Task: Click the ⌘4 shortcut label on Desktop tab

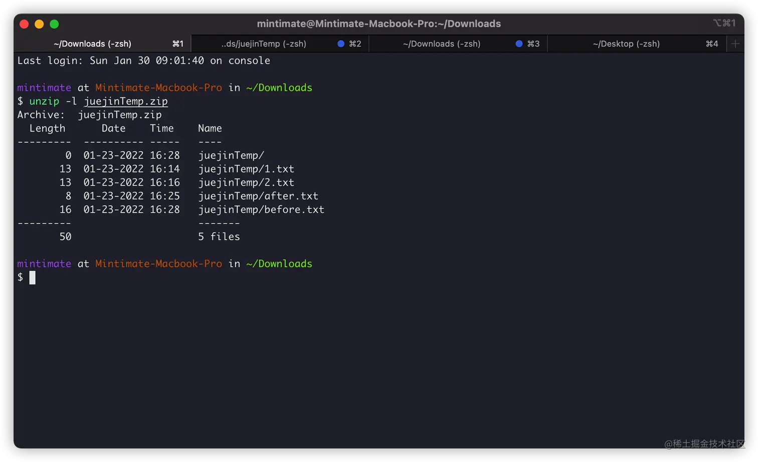Action: (712, 44)
